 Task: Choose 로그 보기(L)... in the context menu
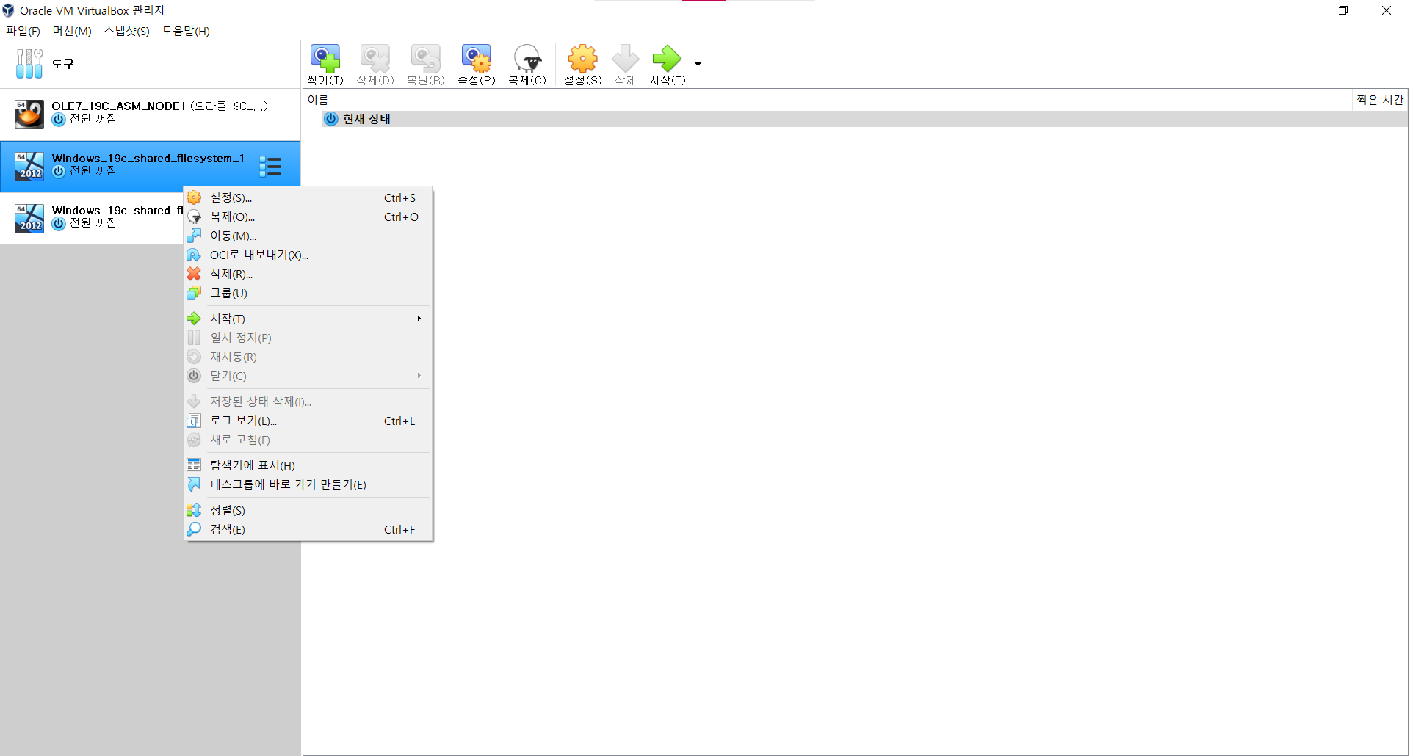tap(308, 421)
